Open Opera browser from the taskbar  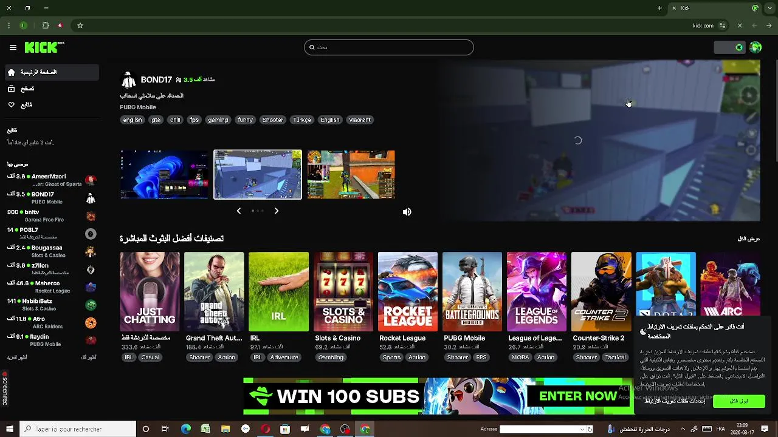(x=266, y=429)
